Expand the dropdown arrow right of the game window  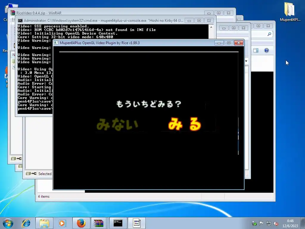click(246, 61)
